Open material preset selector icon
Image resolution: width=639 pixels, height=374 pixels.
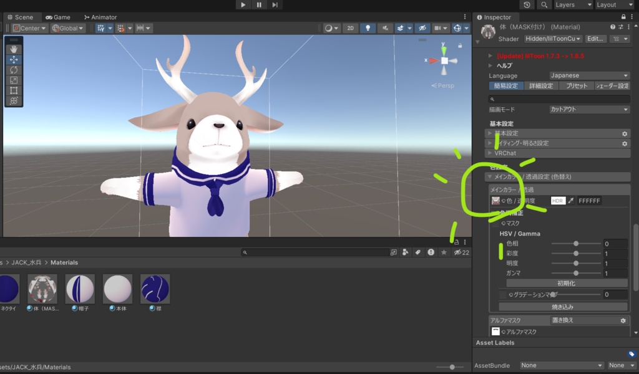tap(621, 27)
